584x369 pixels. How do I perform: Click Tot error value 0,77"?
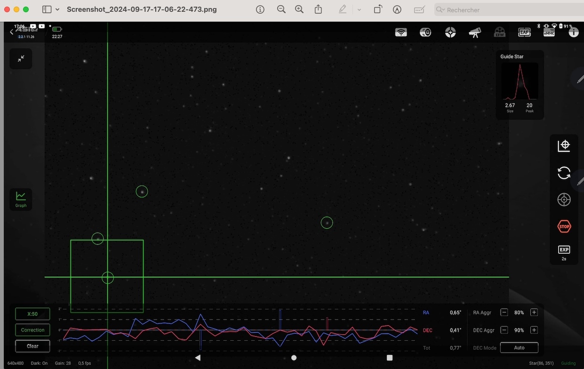pyautogui.click(x=456, y=348)
